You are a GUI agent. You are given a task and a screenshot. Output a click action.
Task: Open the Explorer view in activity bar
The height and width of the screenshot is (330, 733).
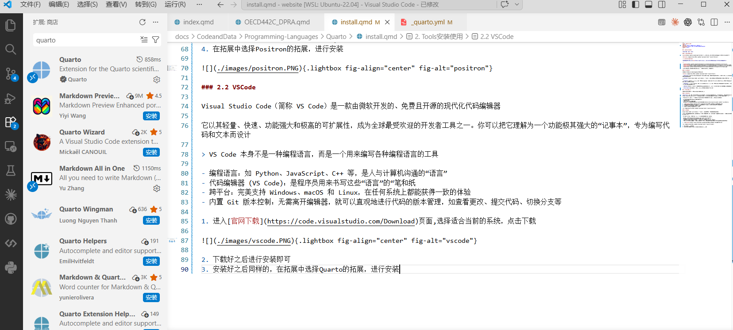point(11,25)
